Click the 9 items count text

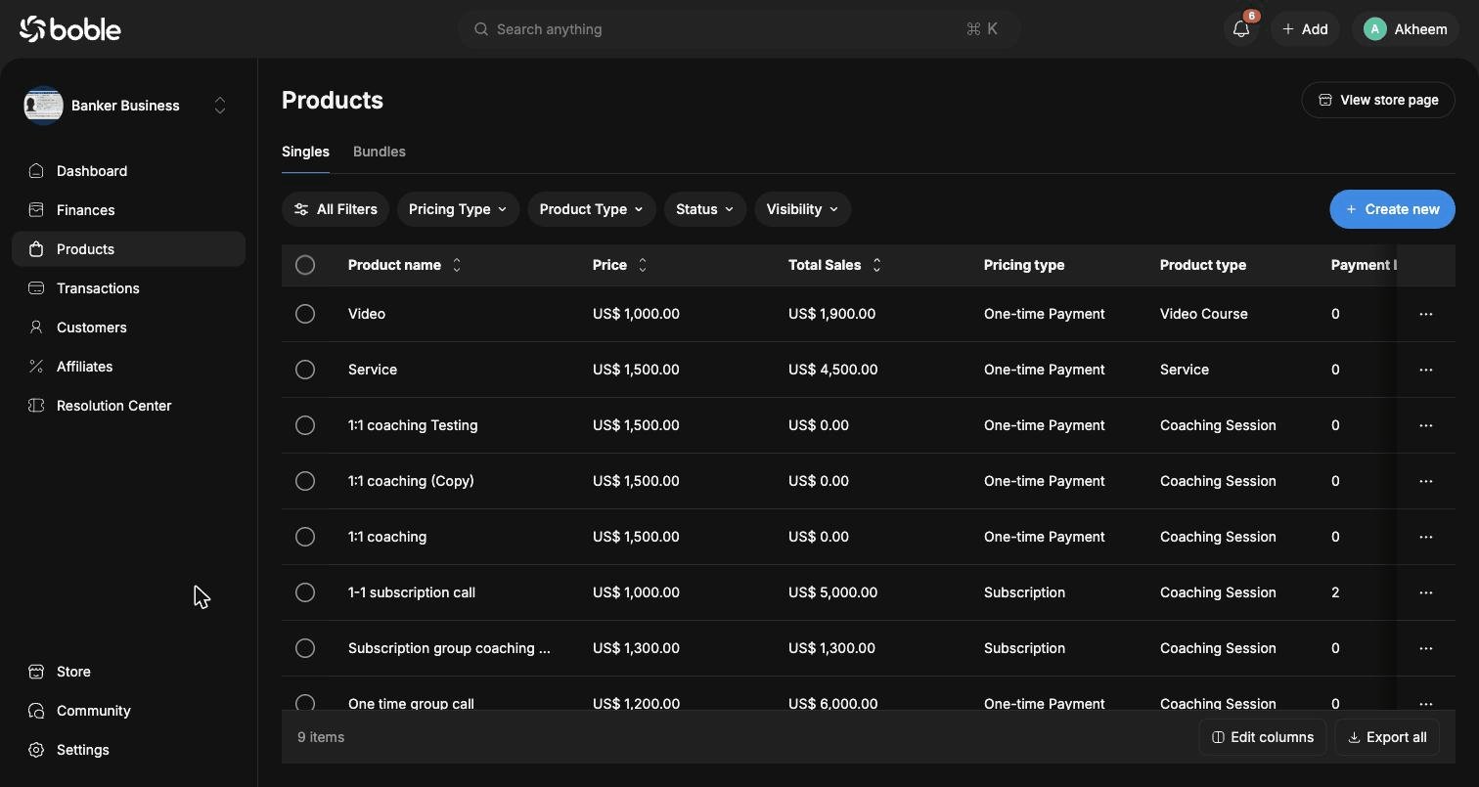click(x=321, y=737)
